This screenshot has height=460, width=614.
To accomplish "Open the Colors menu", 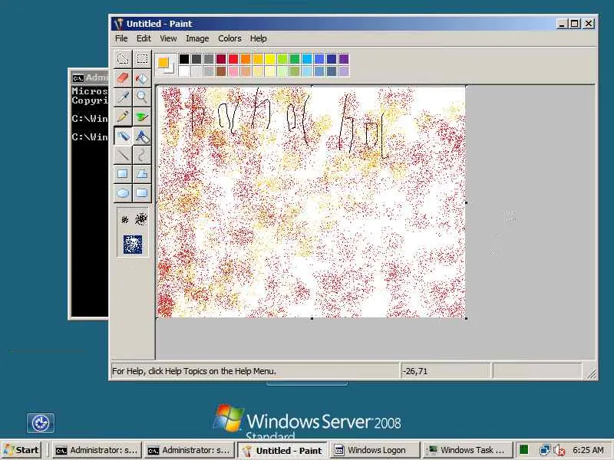I will pos(229,38).
